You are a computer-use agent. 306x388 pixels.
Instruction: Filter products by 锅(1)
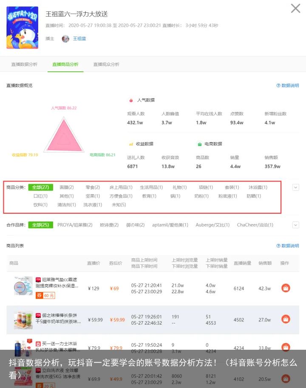pyautogui.click(x=176, y=196)
